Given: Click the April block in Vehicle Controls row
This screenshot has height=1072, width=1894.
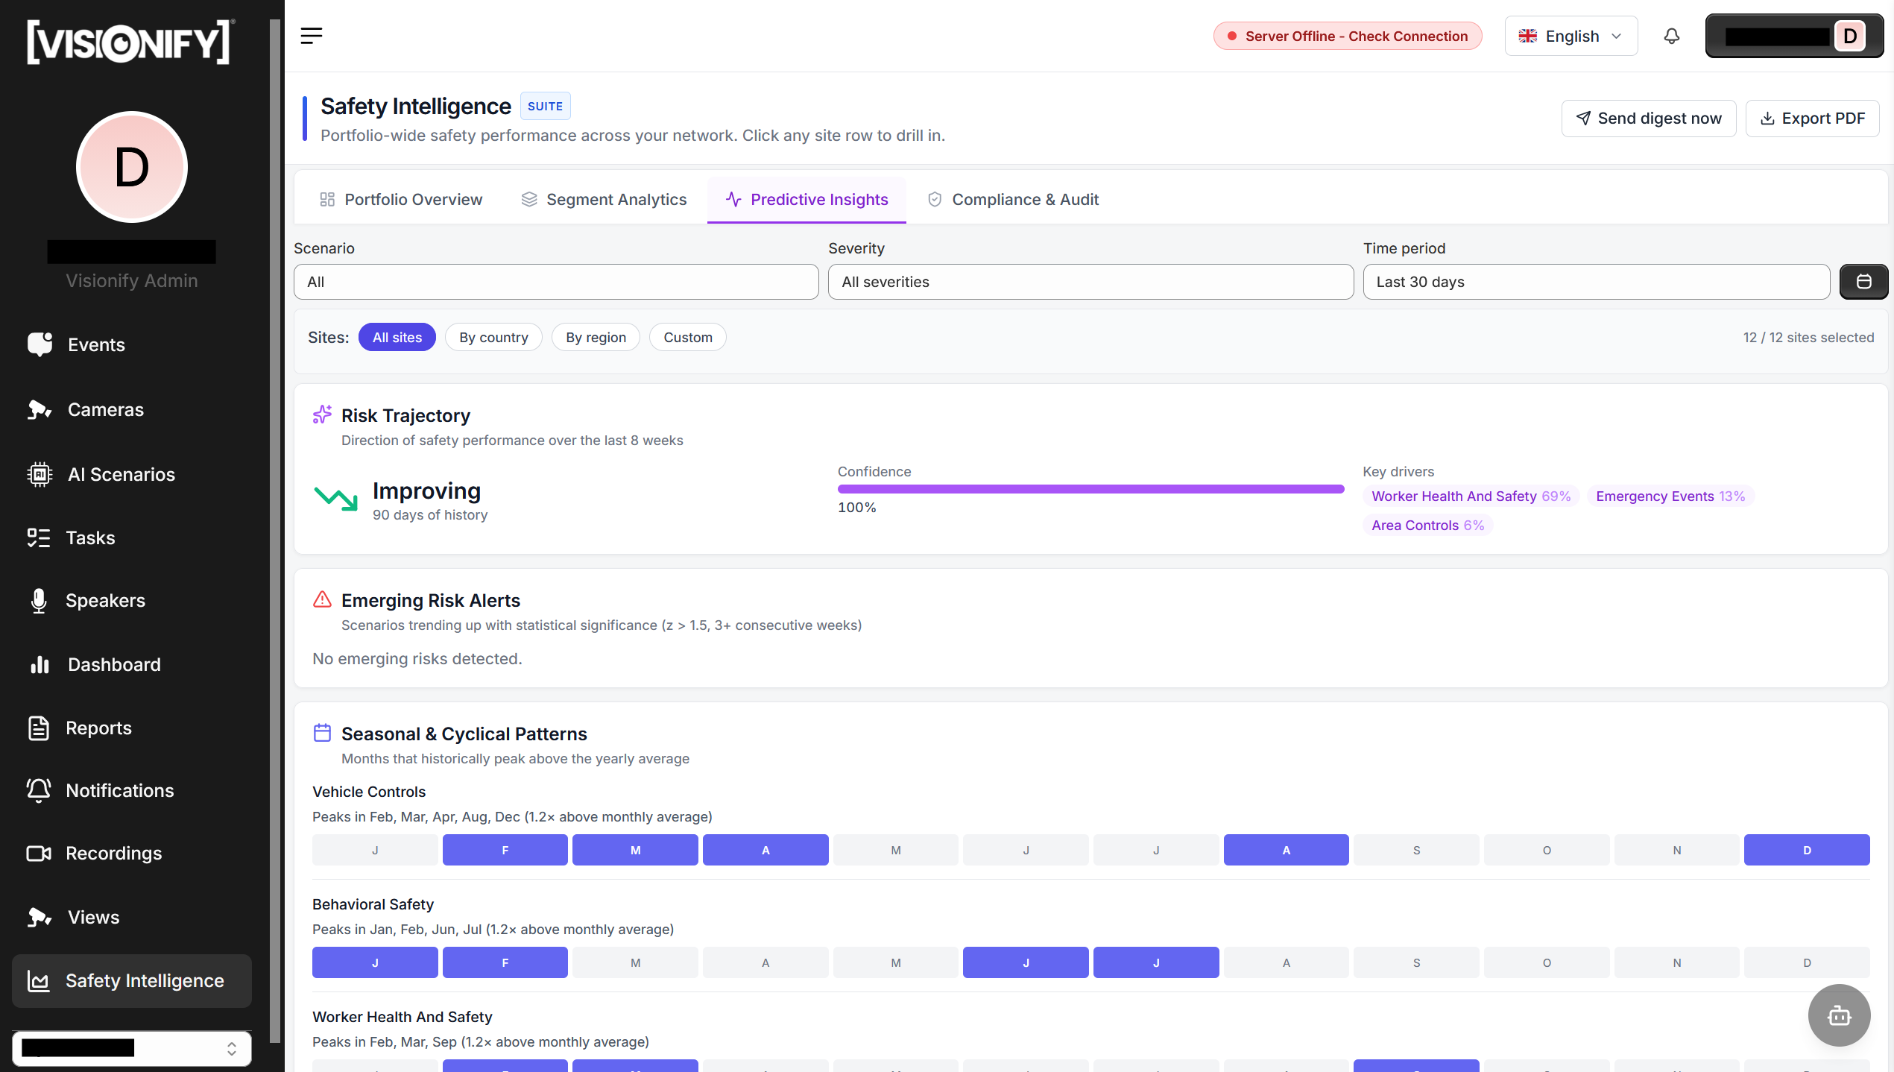Looking at the screenshot, I should [766, 850].
